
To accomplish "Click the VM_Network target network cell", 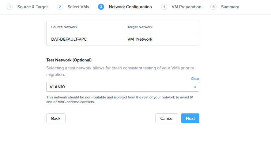I will coord(140,39).
